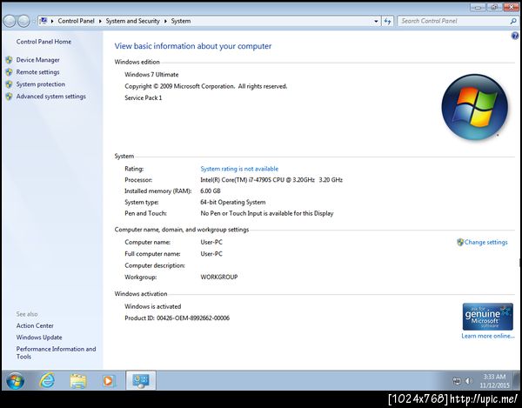The width and height of the screenshot is (522, 408).
Task: Click System and Security breadcrumb
Action: [133, 21]
